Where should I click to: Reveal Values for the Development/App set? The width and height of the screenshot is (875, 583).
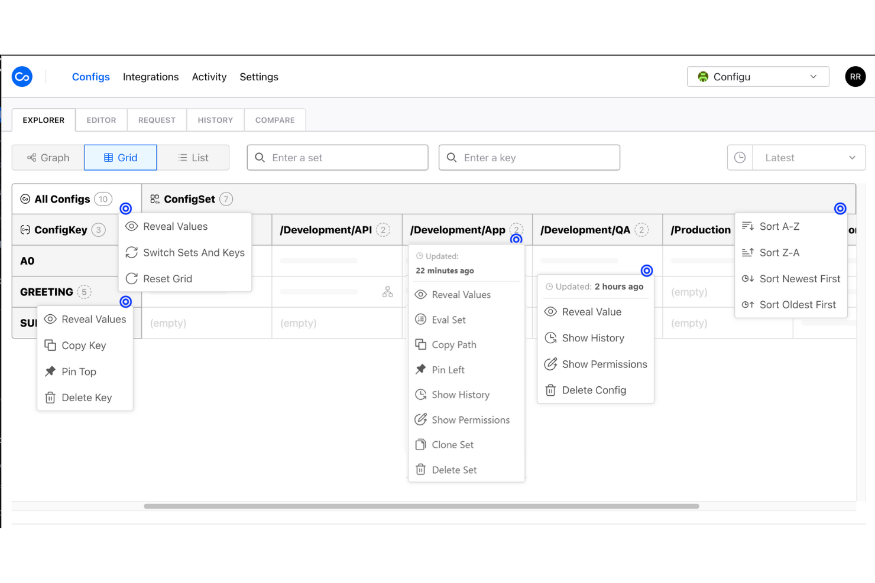[x=461, y=294]
